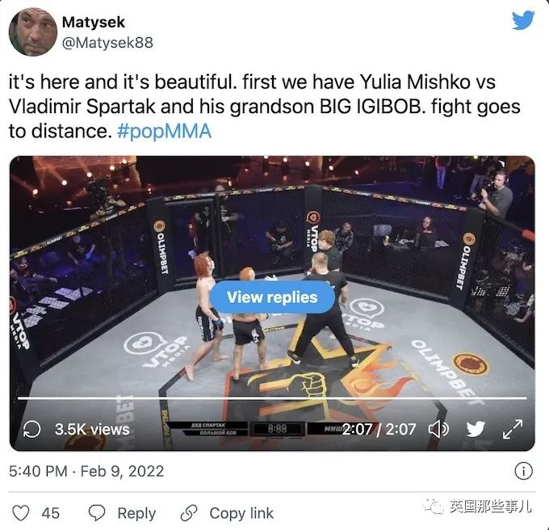Screen dimensions: 549x530
Task: Click the chain link copy icon
Action: (189, 513)
